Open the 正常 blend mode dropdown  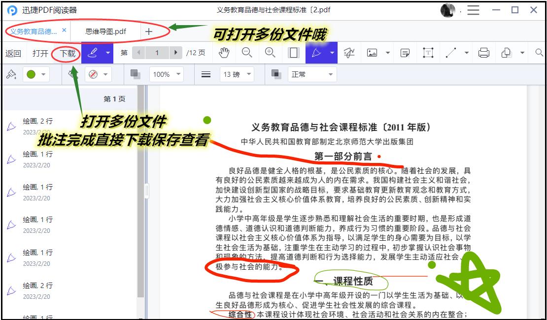(312, 74)
